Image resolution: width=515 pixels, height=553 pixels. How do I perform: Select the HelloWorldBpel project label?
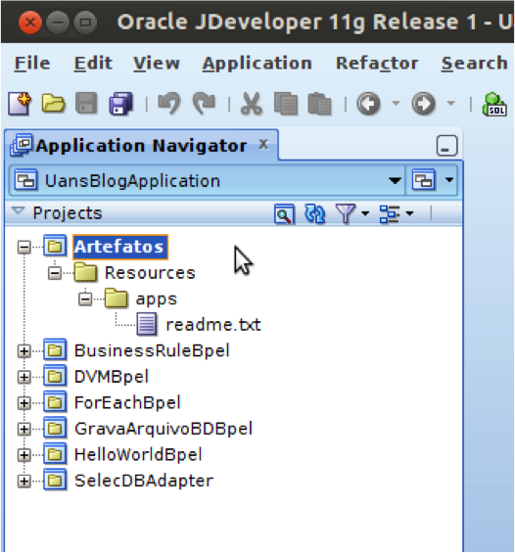(x=138, y=455)
